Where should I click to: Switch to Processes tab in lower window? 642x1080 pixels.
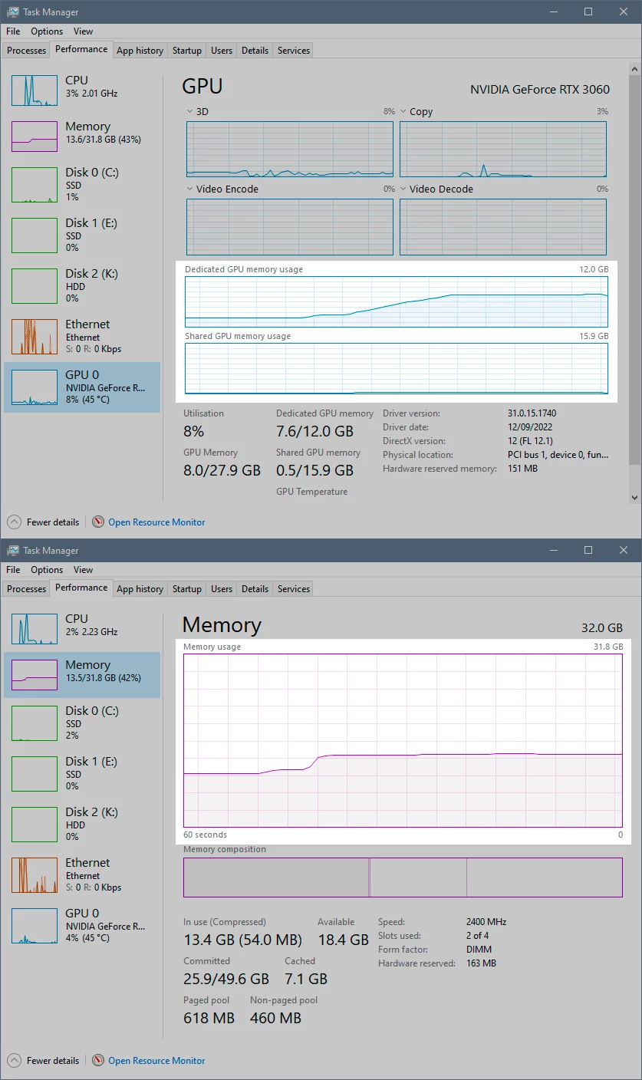click(27, 589)
